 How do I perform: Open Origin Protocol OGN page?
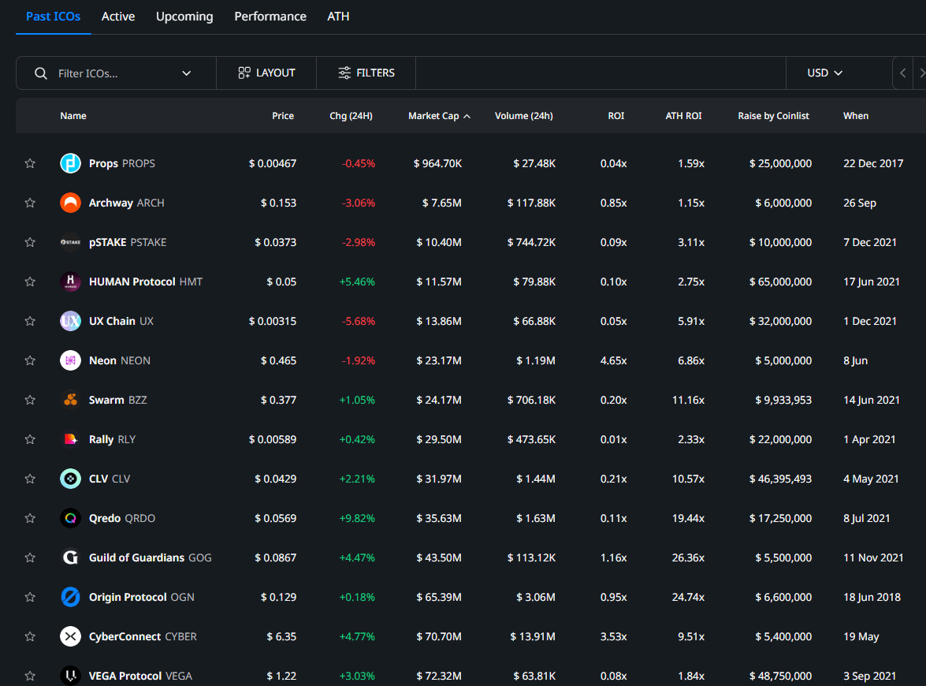pos(141,598)
